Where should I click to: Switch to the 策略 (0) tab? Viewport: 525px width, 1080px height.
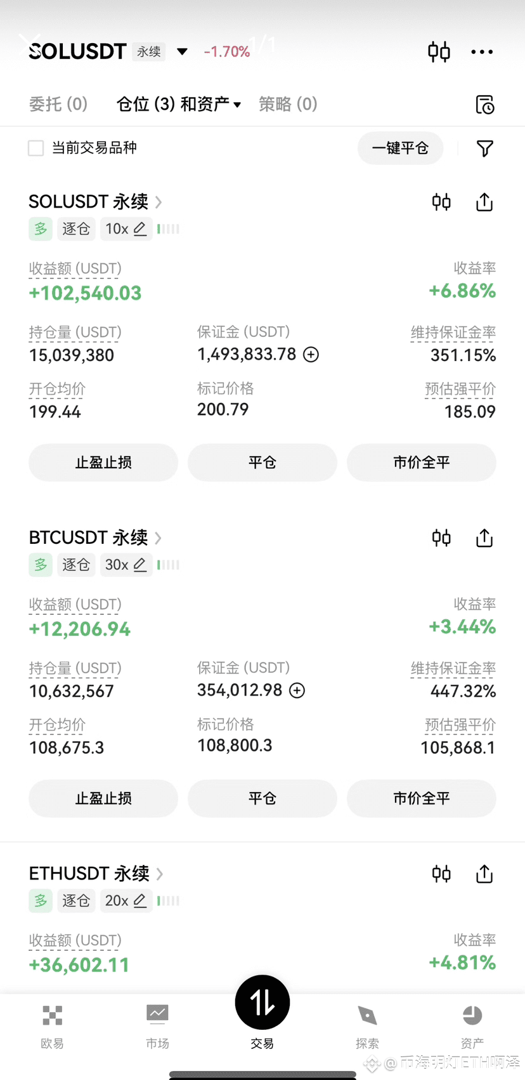pyautogui.click(x=288, y=104)
